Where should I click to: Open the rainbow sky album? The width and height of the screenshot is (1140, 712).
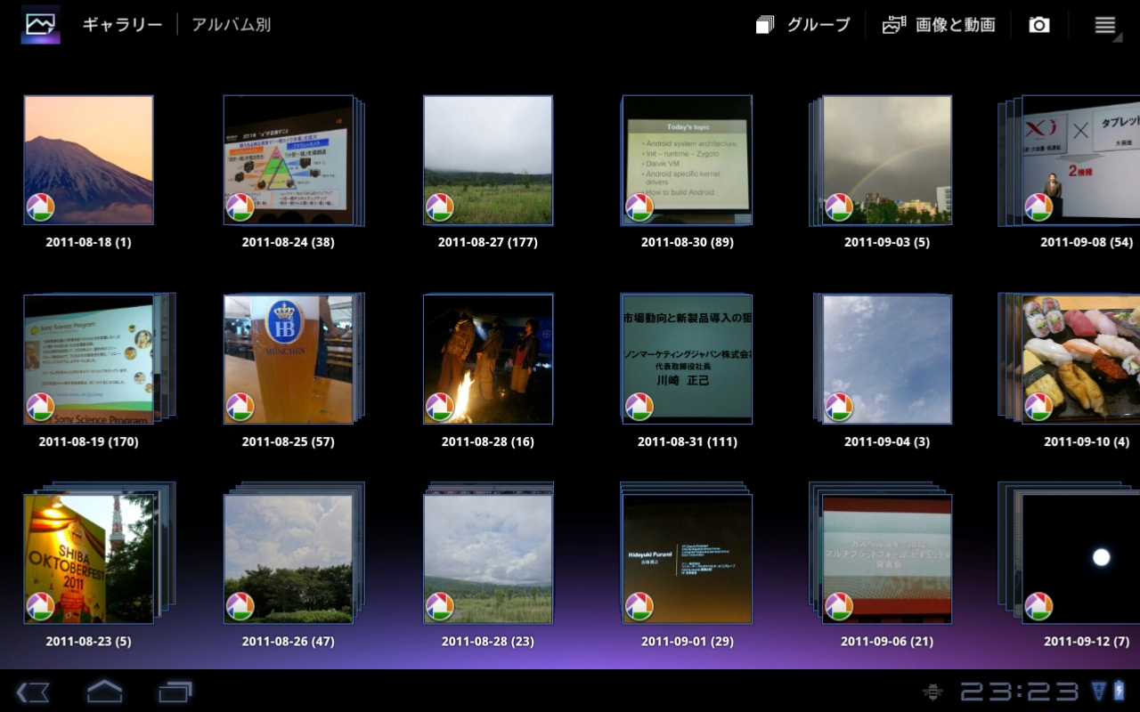point(887,160)
